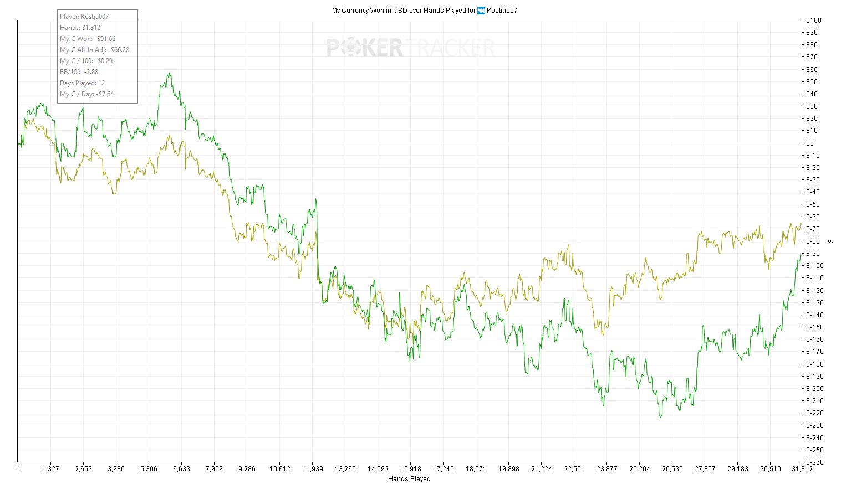Select the x-axis label 13,265
Viewport: 841px width, 484px height.
[345, 469]
